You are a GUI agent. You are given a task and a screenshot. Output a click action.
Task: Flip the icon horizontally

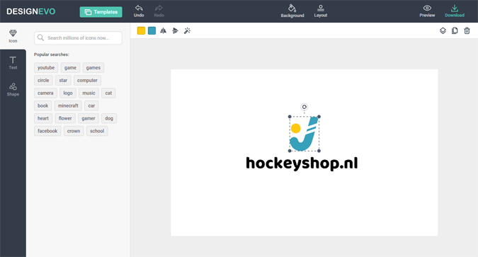164,30
